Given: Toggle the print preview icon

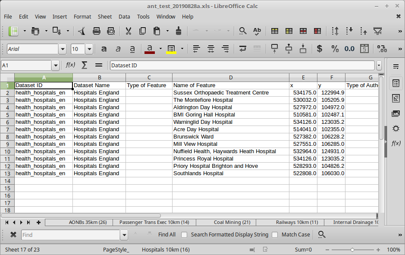Looking at the screenshot, I should 111,31.
